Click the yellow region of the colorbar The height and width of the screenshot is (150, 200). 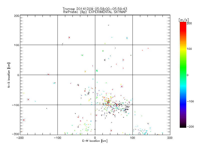point(183,49)
